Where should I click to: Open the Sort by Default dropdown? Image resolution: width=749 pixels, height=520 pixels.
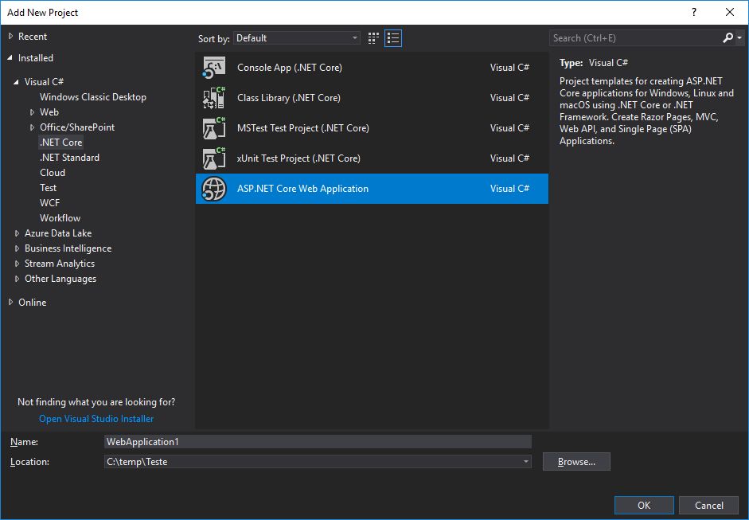[297, 38]
